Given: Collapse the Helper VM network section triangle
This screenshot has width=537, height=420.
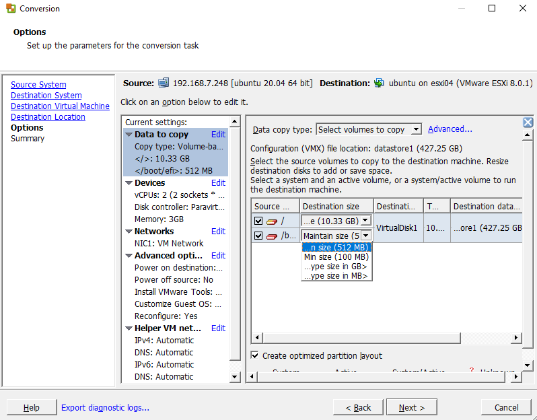Looking at the screenshot, I should point(129,328).
